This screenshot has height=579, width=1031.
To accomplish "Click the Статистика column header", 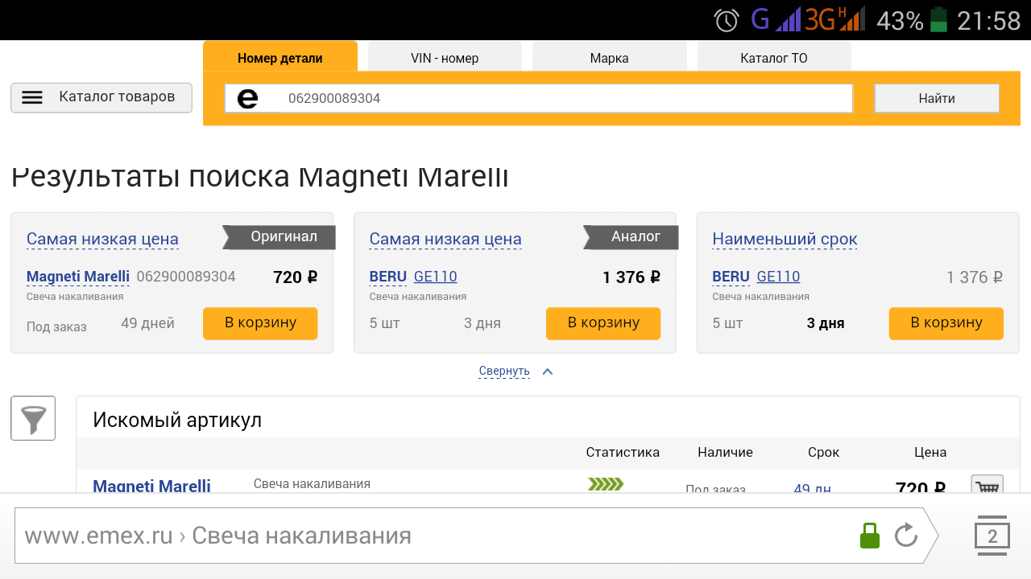I will pos(623,453).
